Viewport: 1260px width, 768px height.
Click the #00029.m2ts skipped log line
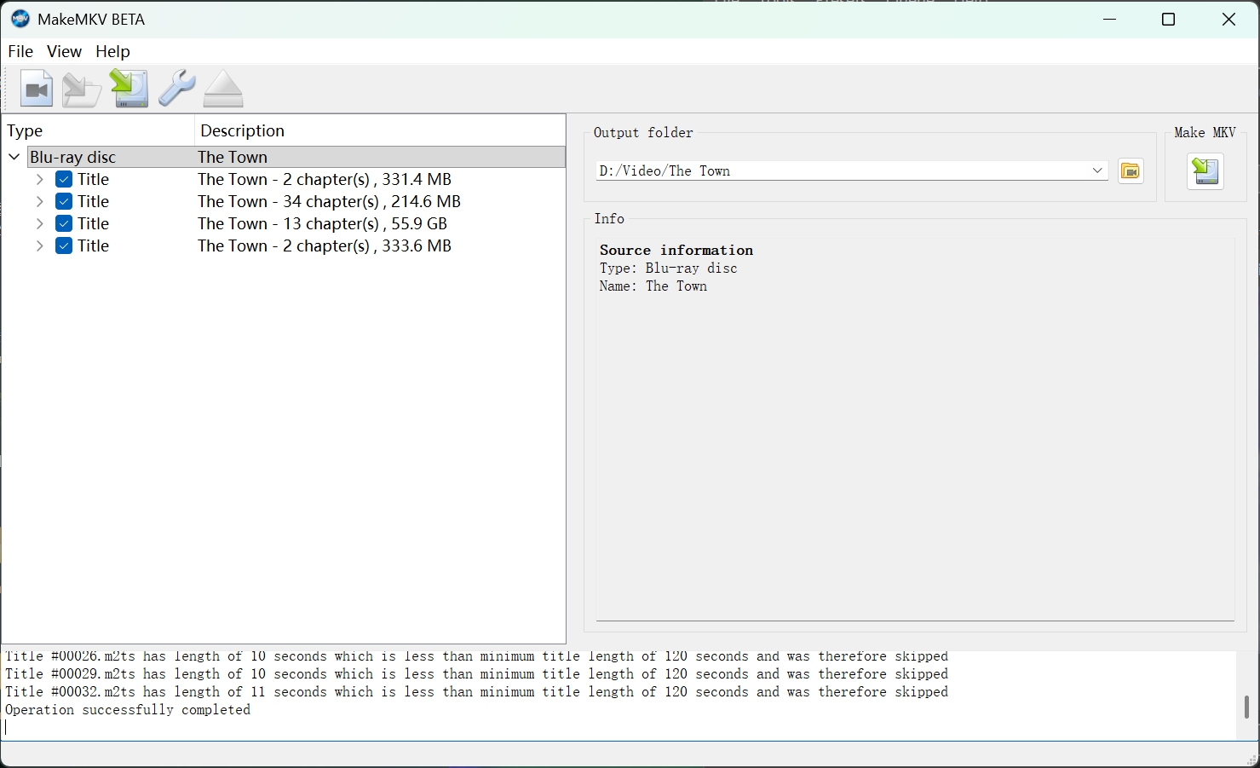coord(476,674)
